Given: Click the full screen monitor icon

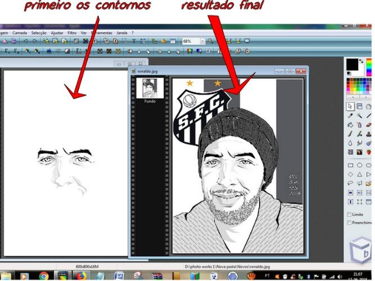Looking at the screenshot, I should click(x=247, y=41).
